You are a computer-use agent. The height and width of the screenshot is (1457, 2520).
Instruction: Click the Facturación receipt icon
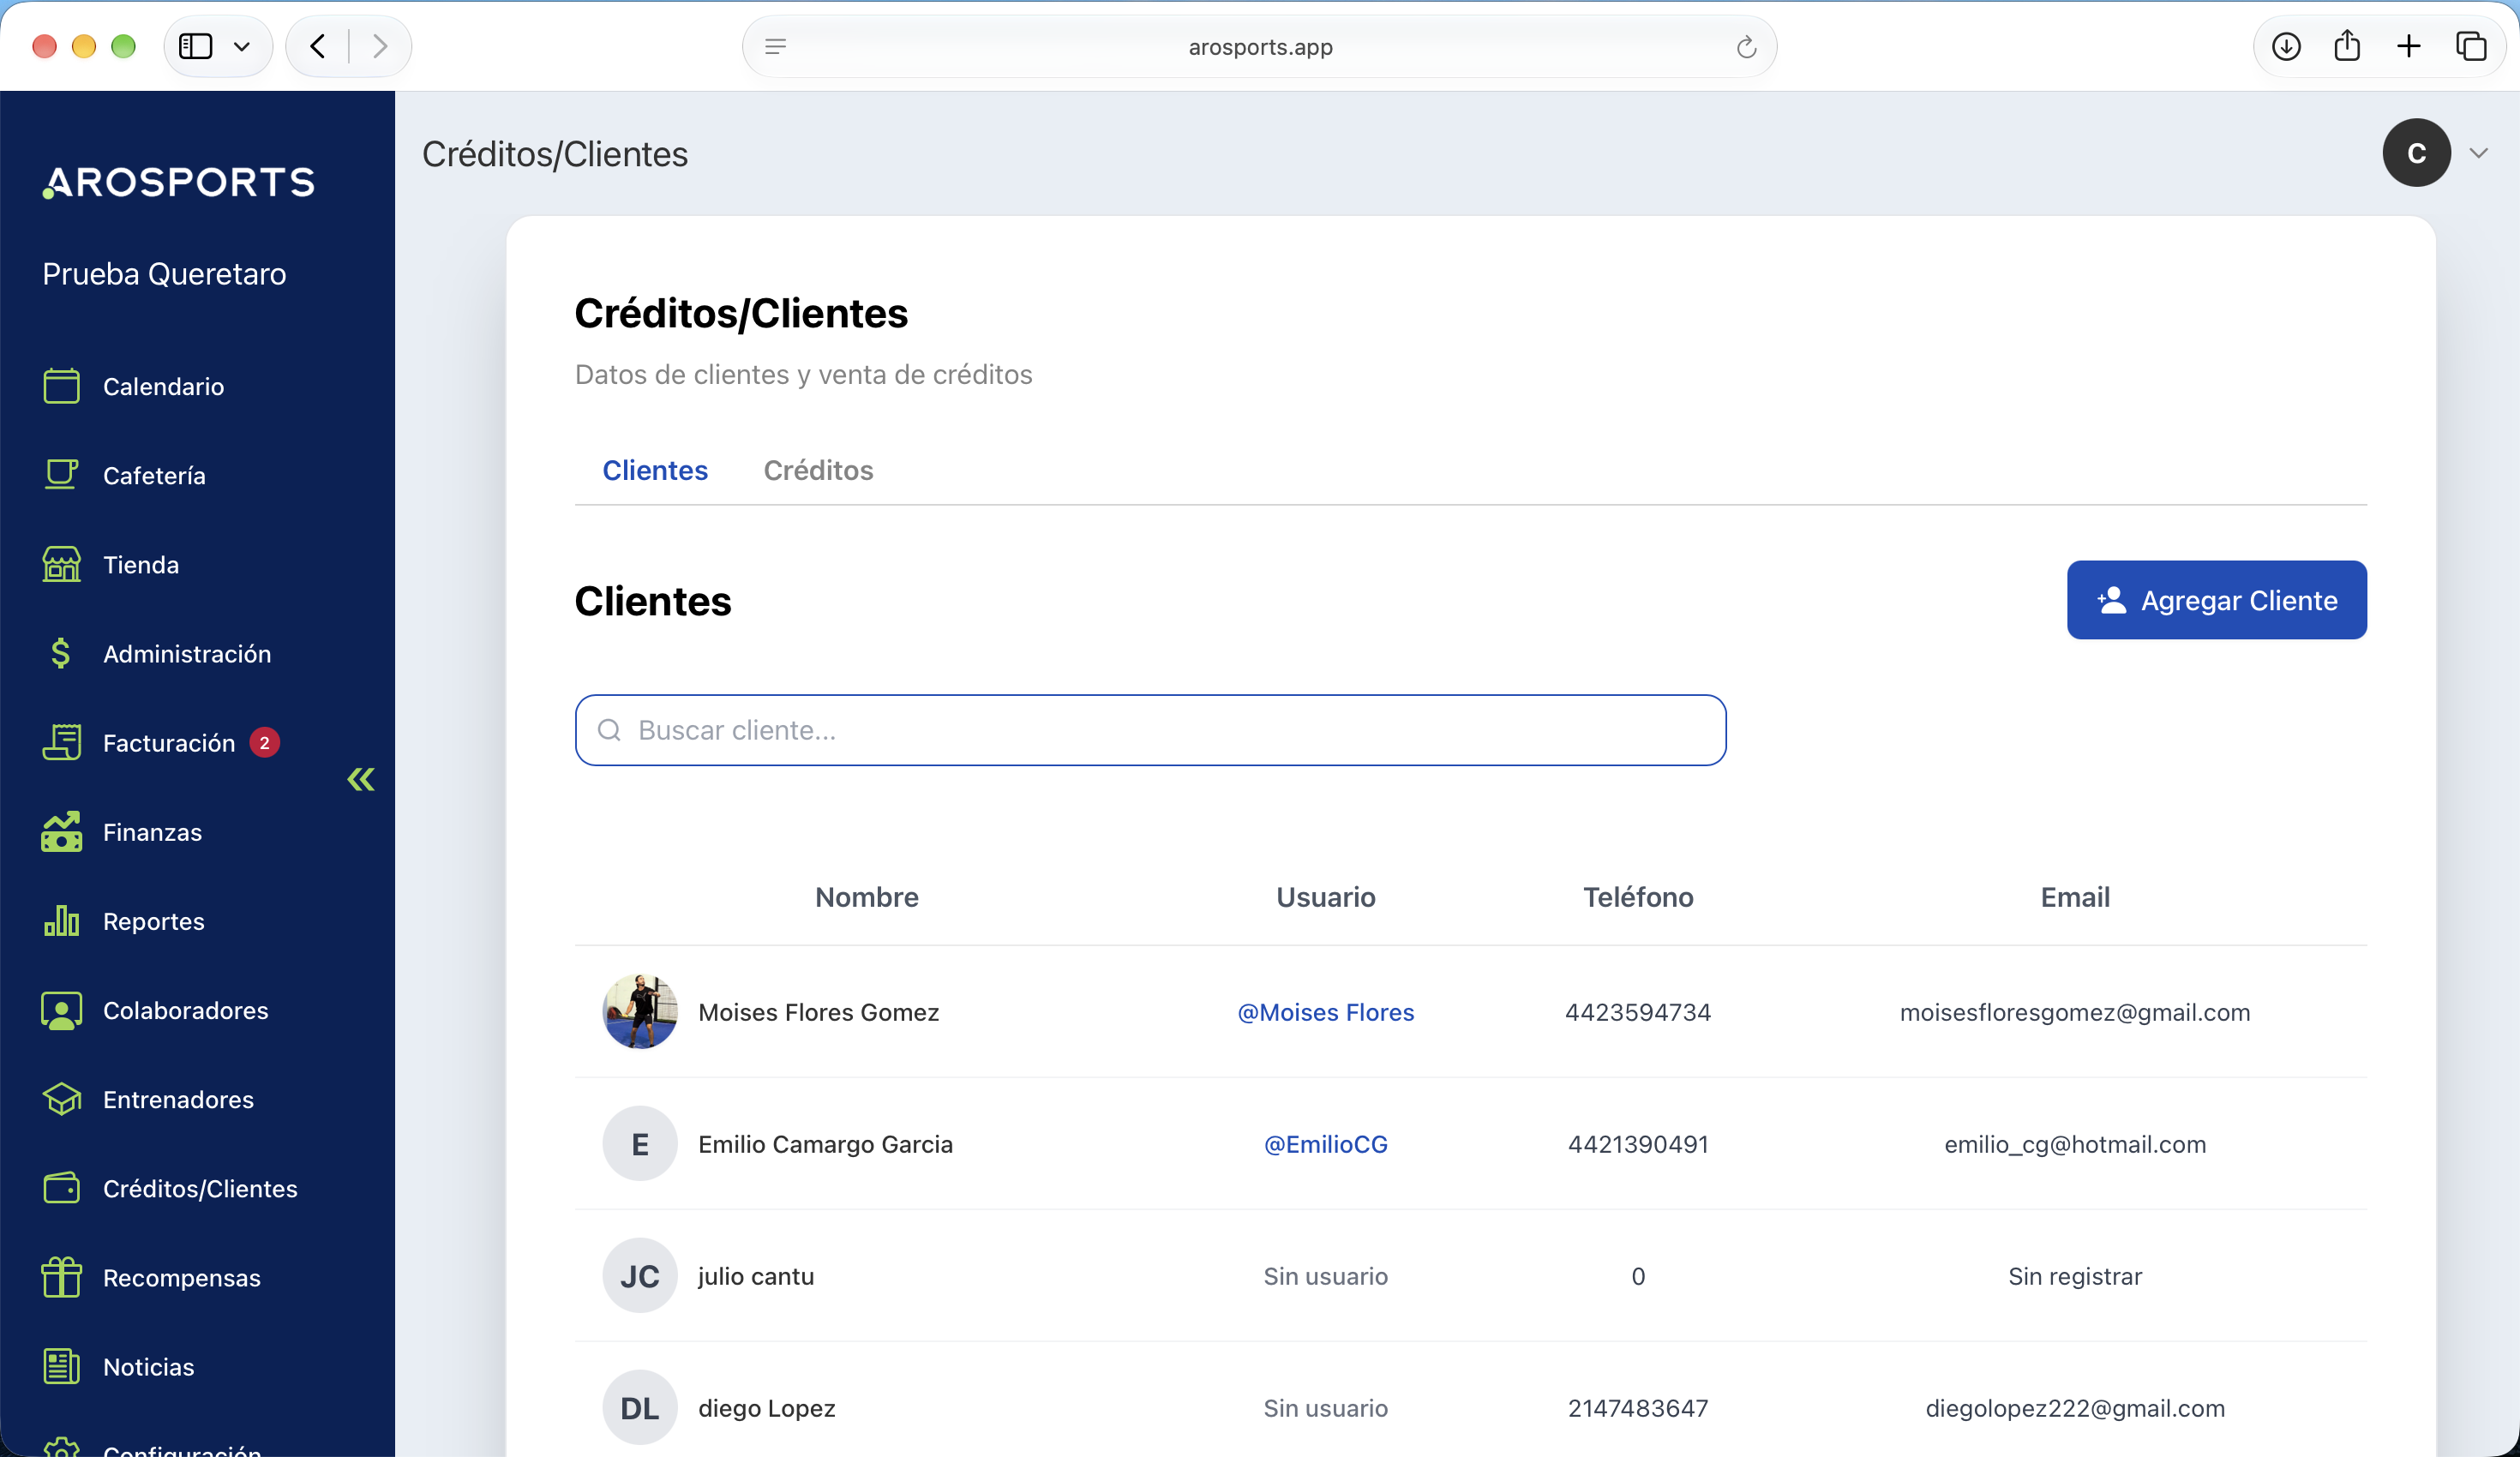(61, 742)
